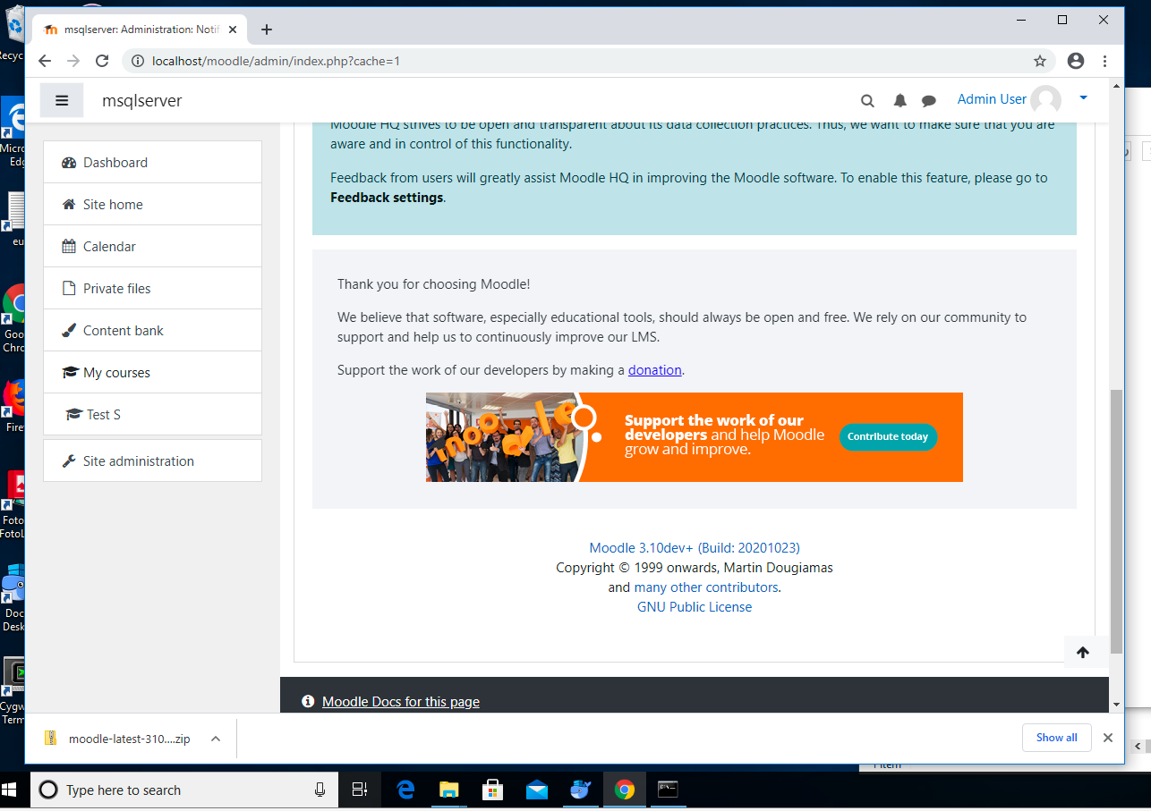Image resolution: width=1151 pixels, height=811 pixels.
Task: Click the scrollbar down arrow
Action: (x=1116, y=705)
